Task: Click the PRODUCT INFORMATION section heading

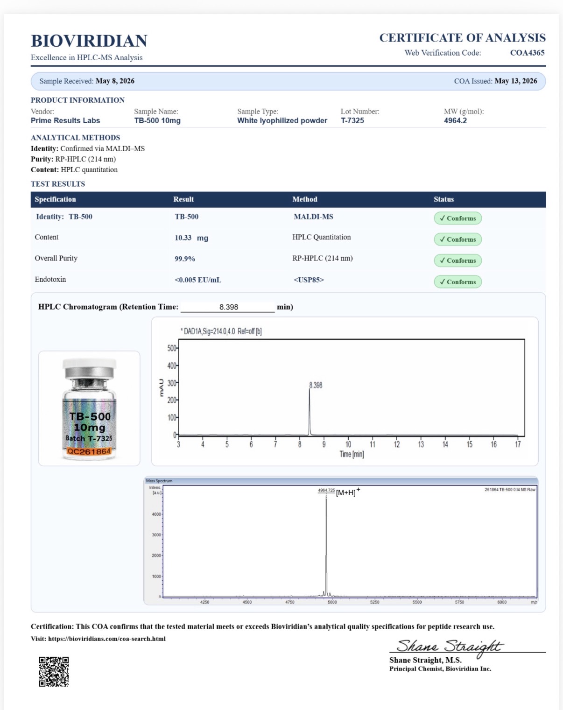Action: pos(77,100)
